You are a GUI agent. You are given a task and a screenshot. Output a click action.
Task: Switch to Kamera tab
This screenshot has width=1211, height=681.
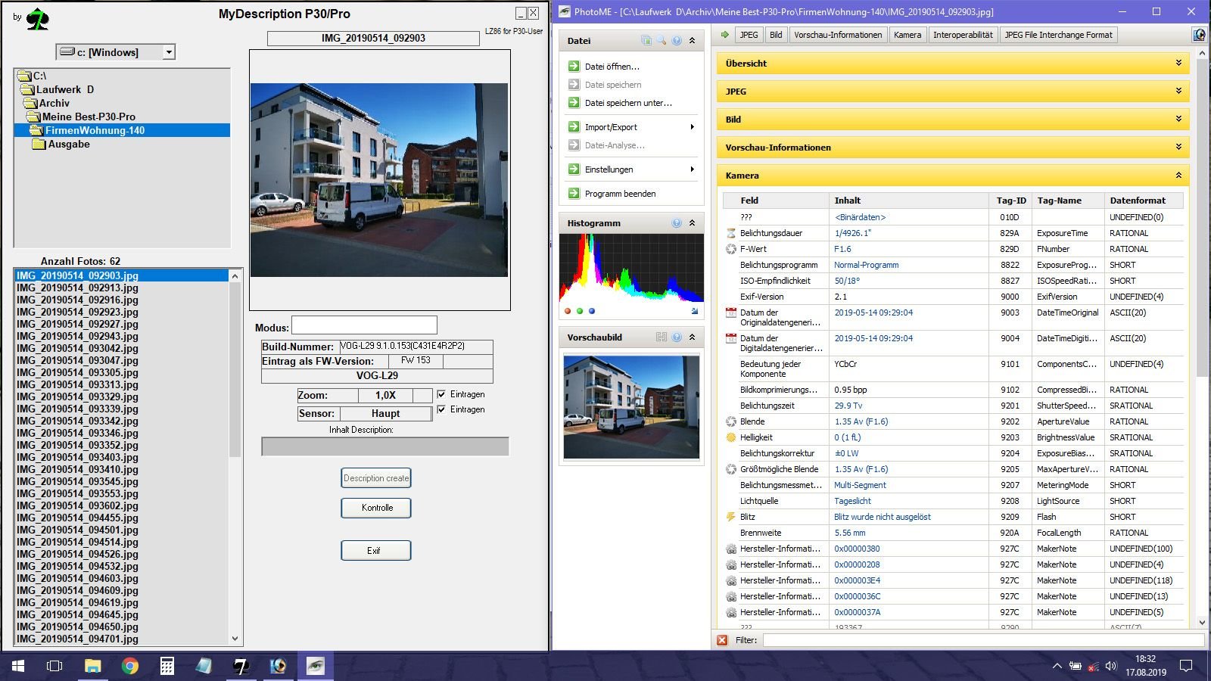pyautogui.click(x=907, y=35)
